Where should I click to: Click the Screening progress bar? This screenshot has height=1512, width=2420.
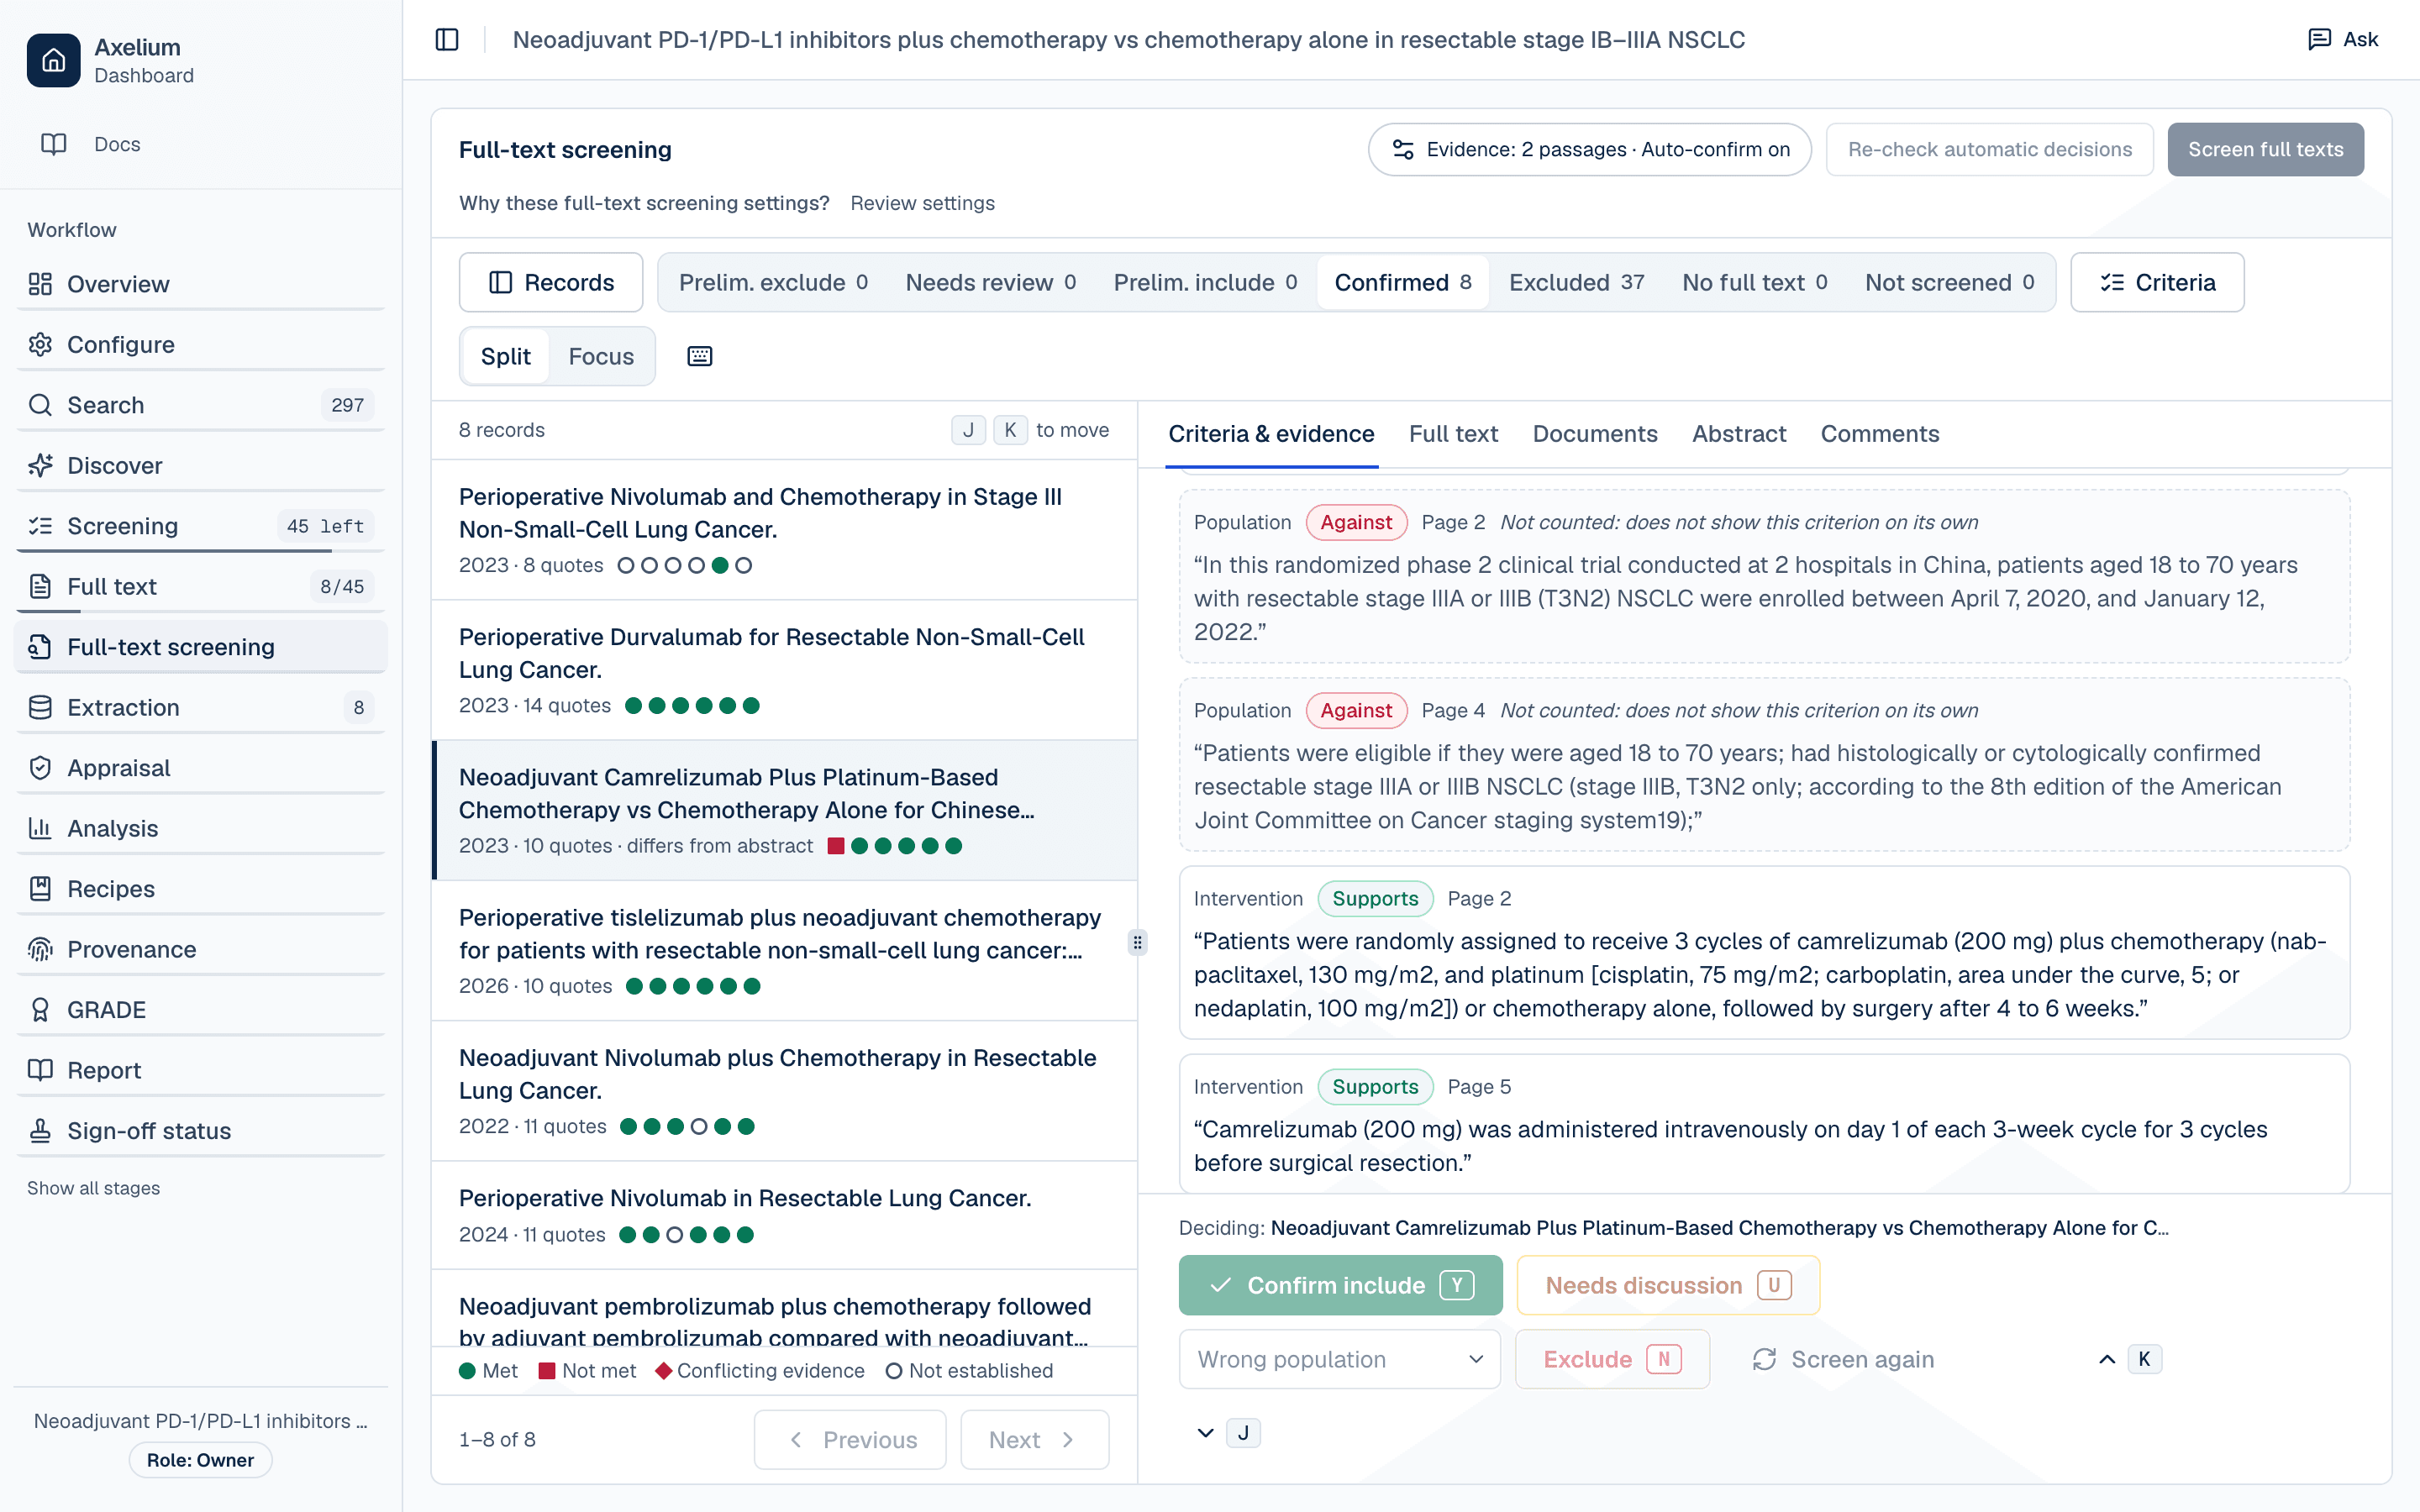(x=201, y=551)
